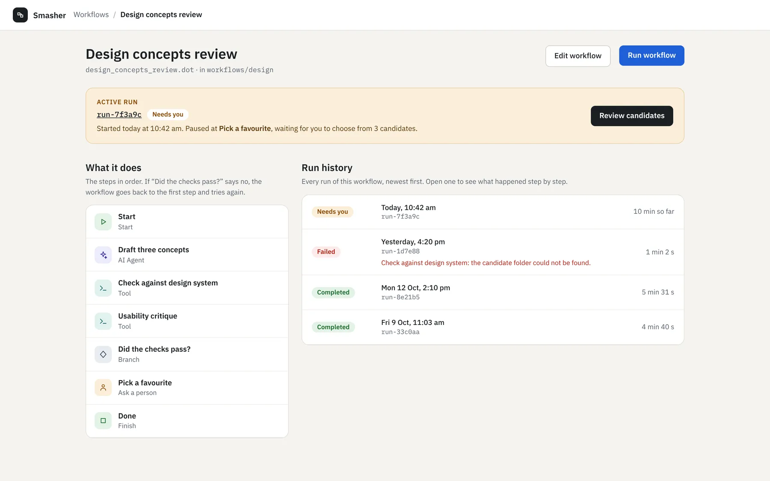Viewport: 770px width, 481px height.
Task: Click the Branch diamond icon
Action: click(x=103, y=354)
